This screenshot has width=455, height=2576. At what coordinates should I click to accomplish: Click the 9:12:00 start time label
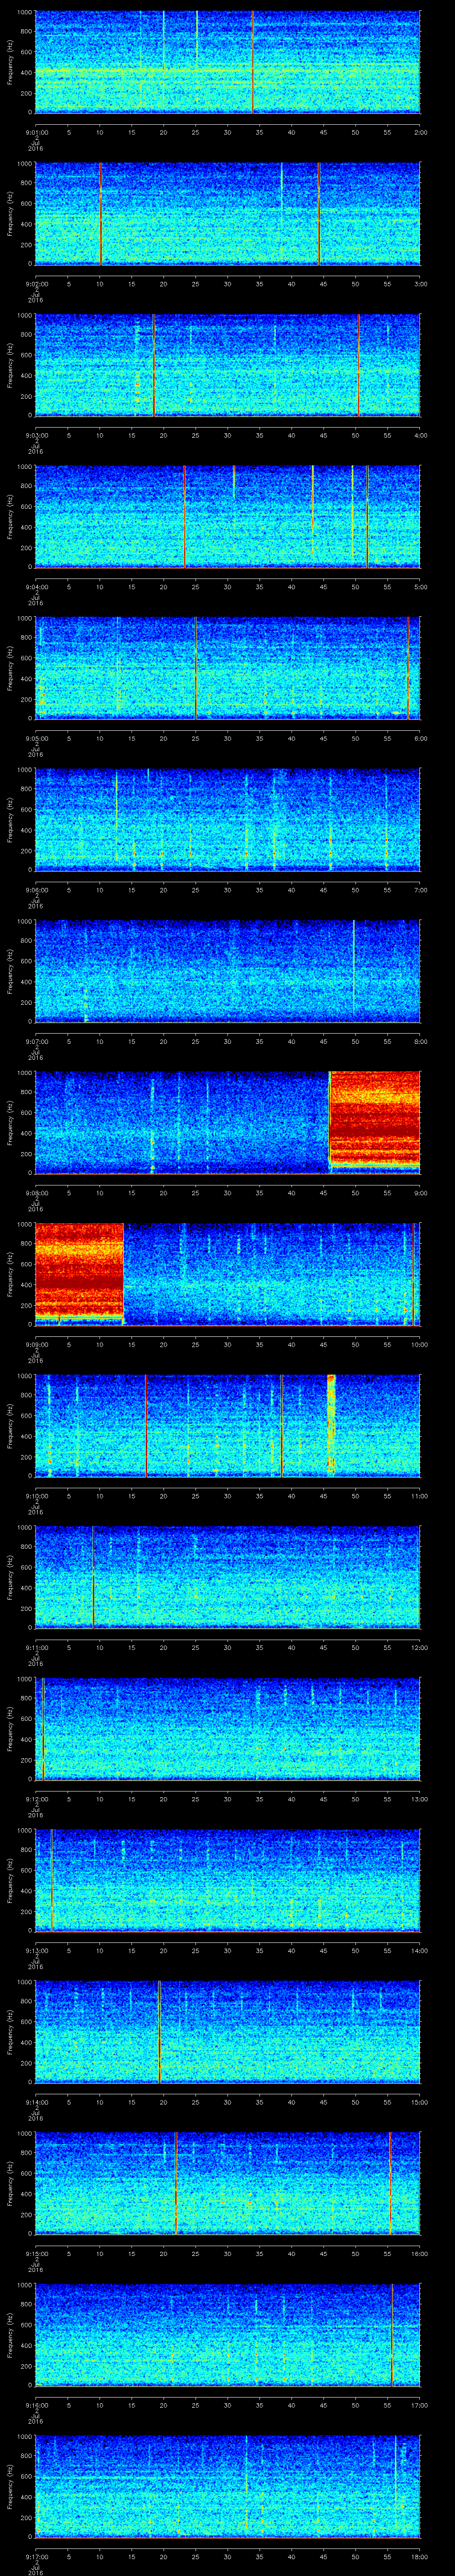click(x=36, y=1799)
